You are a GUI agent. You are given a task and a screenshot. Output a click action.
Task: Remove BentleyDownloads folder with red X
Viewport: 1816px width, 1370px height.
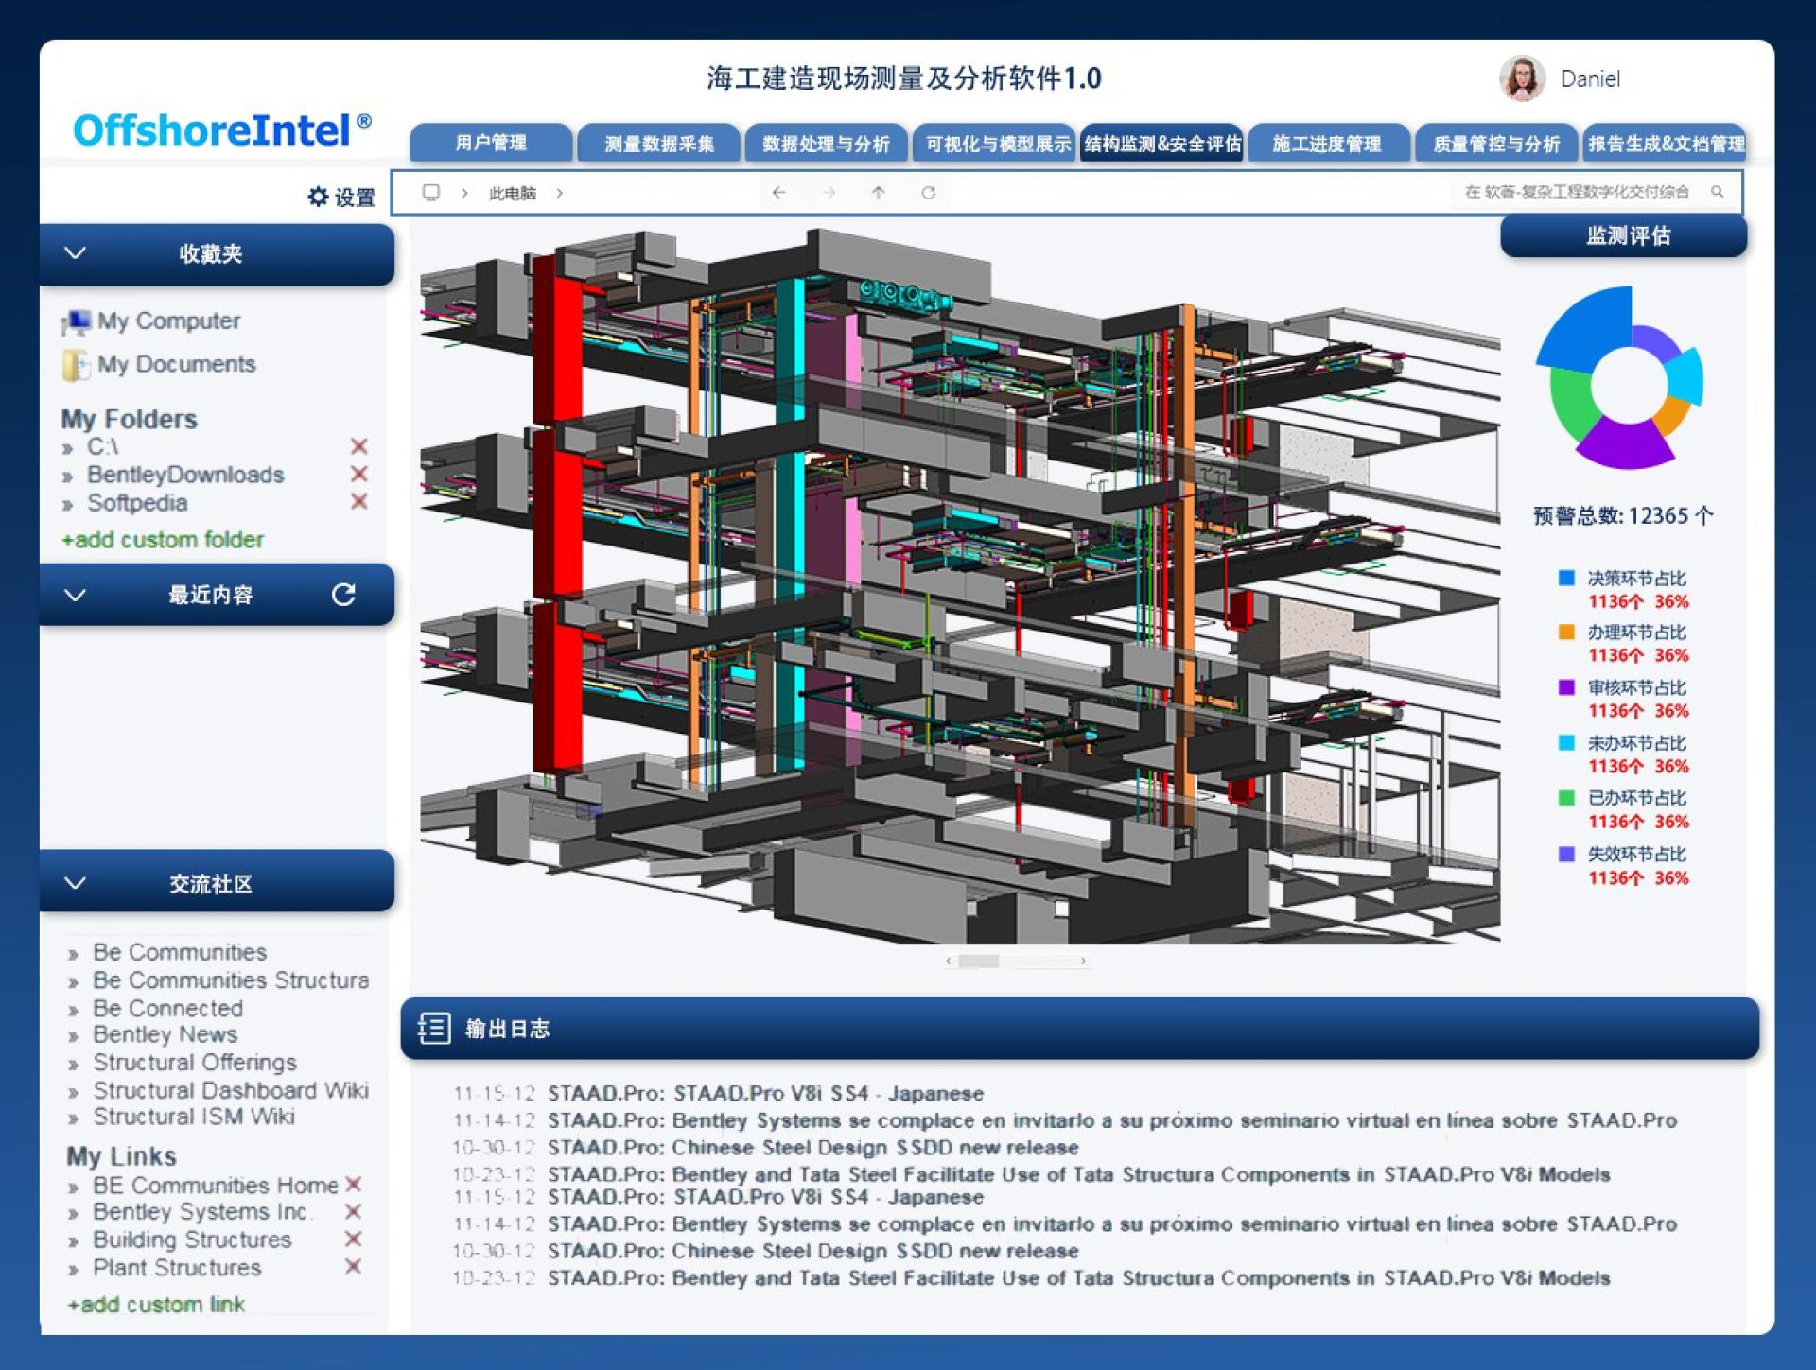(x=358, y=474)
